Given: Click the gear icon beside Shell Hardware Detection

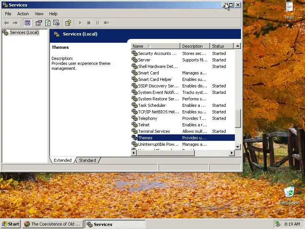Looking at the screenshot, I should click(135, 66).
